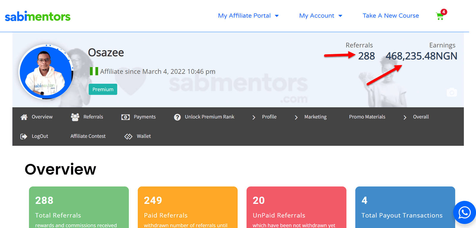Click the red cart badge showing 4
476x228 pixels.
(x=444, y=12)
